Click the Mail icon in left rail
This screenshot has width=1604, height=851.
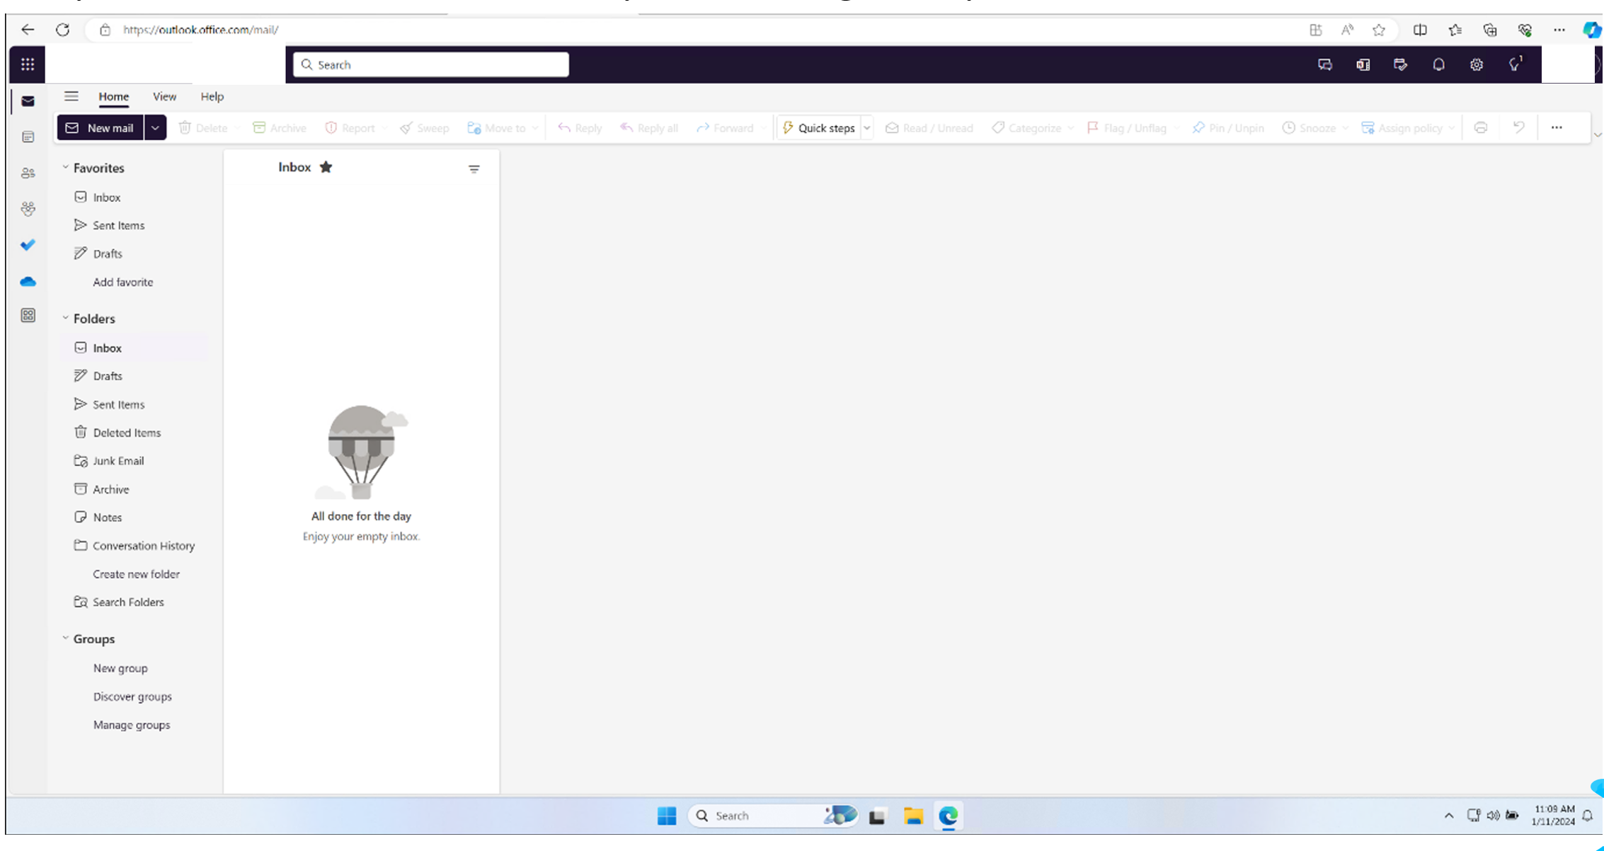point(28,101)
